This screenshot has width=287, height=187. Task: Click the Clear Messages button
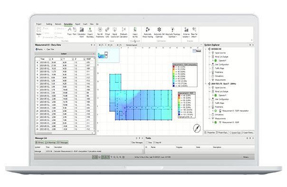(137, 142)
